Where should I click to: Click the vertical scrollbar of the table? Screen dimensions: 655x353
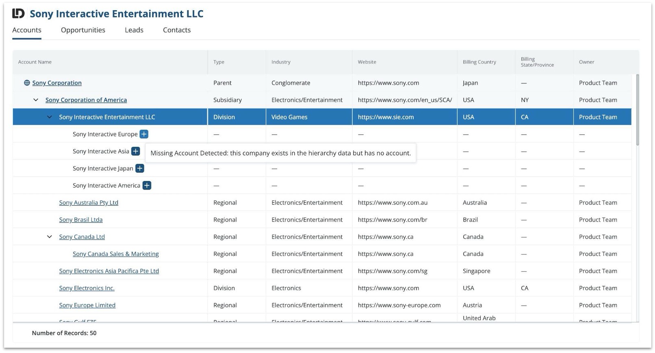point(637,110)
